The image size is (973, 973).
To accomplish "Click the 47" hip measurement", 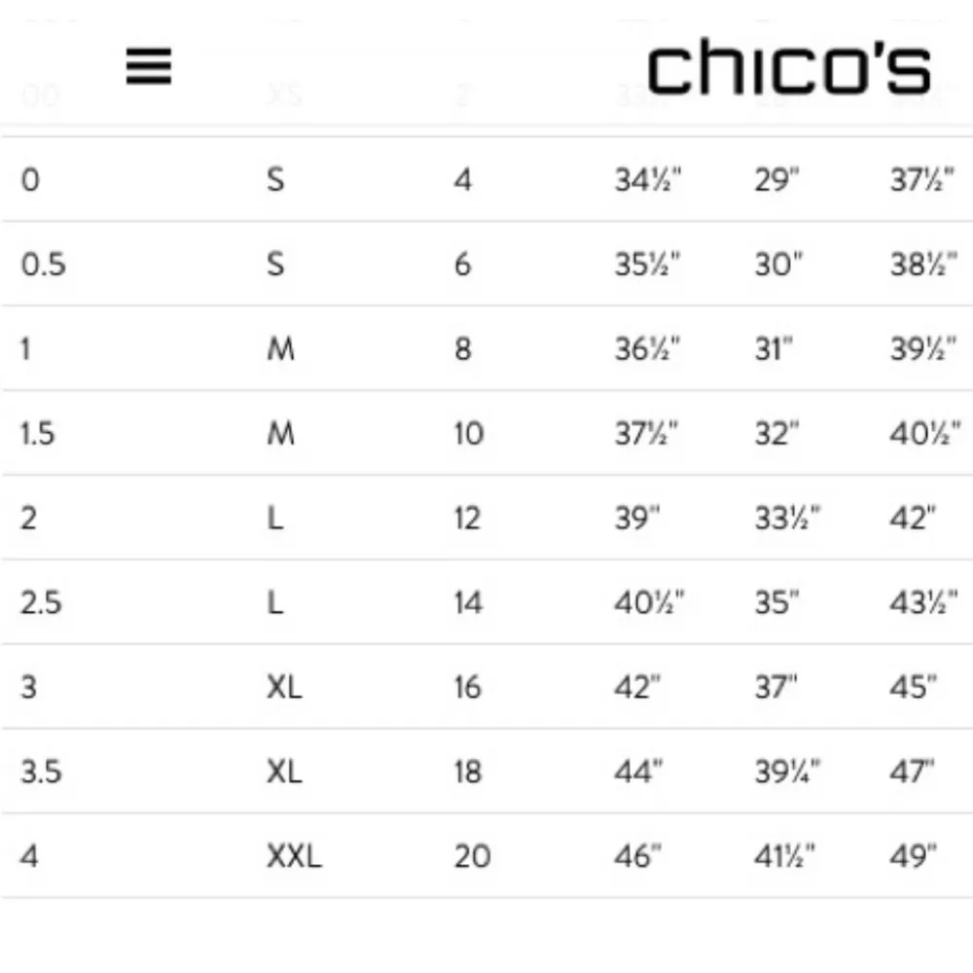I will tap(912, 772).
